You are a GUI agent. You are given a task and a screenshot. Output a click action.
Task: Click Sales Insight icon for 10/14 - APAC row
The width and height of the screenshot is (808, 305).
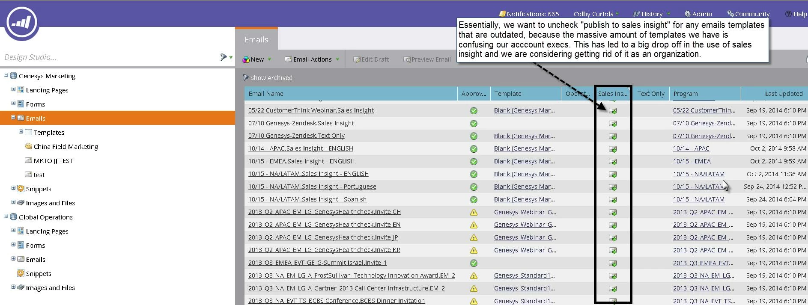click(x=613, y=149)
